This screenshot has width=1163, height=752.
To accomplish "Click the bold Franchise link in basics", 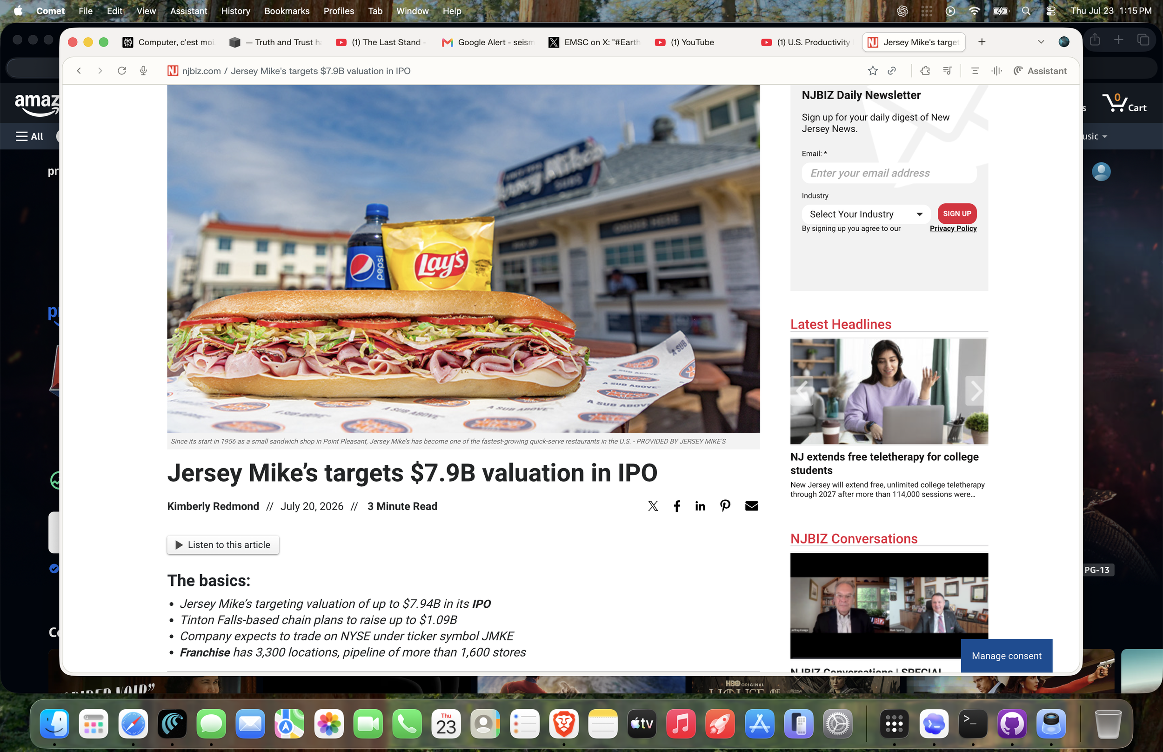I will [x=205, y=652].
